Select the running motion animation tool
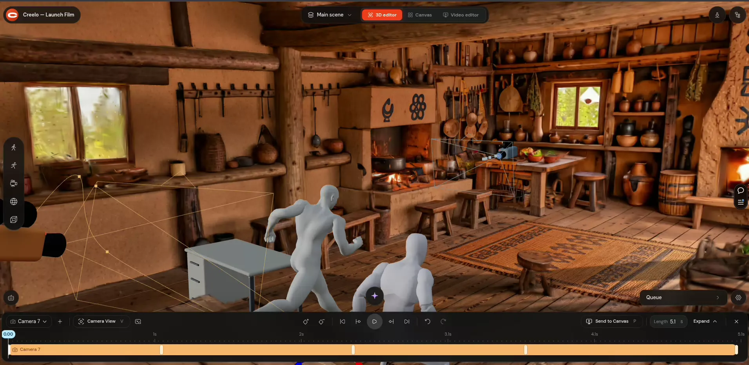The image size is (749, 365). point(14,165)
